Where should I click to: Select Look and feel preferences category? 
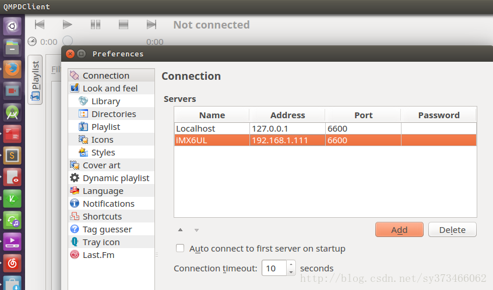(111, 89)
